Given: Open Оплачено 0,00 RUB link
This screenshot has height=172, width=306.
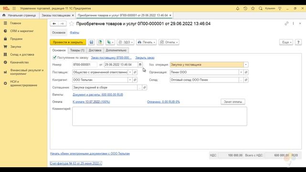Looking at the screenshot, I should point(164,102).
